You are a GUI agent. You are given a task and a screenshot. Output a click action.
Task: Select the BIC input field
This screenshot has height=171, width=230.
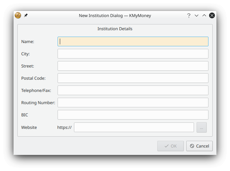click(133, 115)
